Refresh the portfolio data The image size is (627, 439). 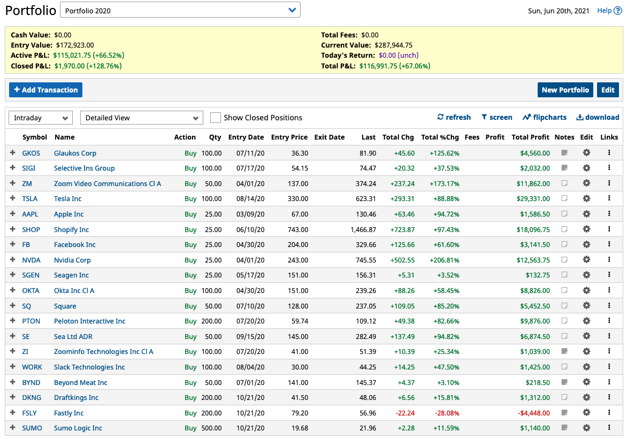[454, 117]
